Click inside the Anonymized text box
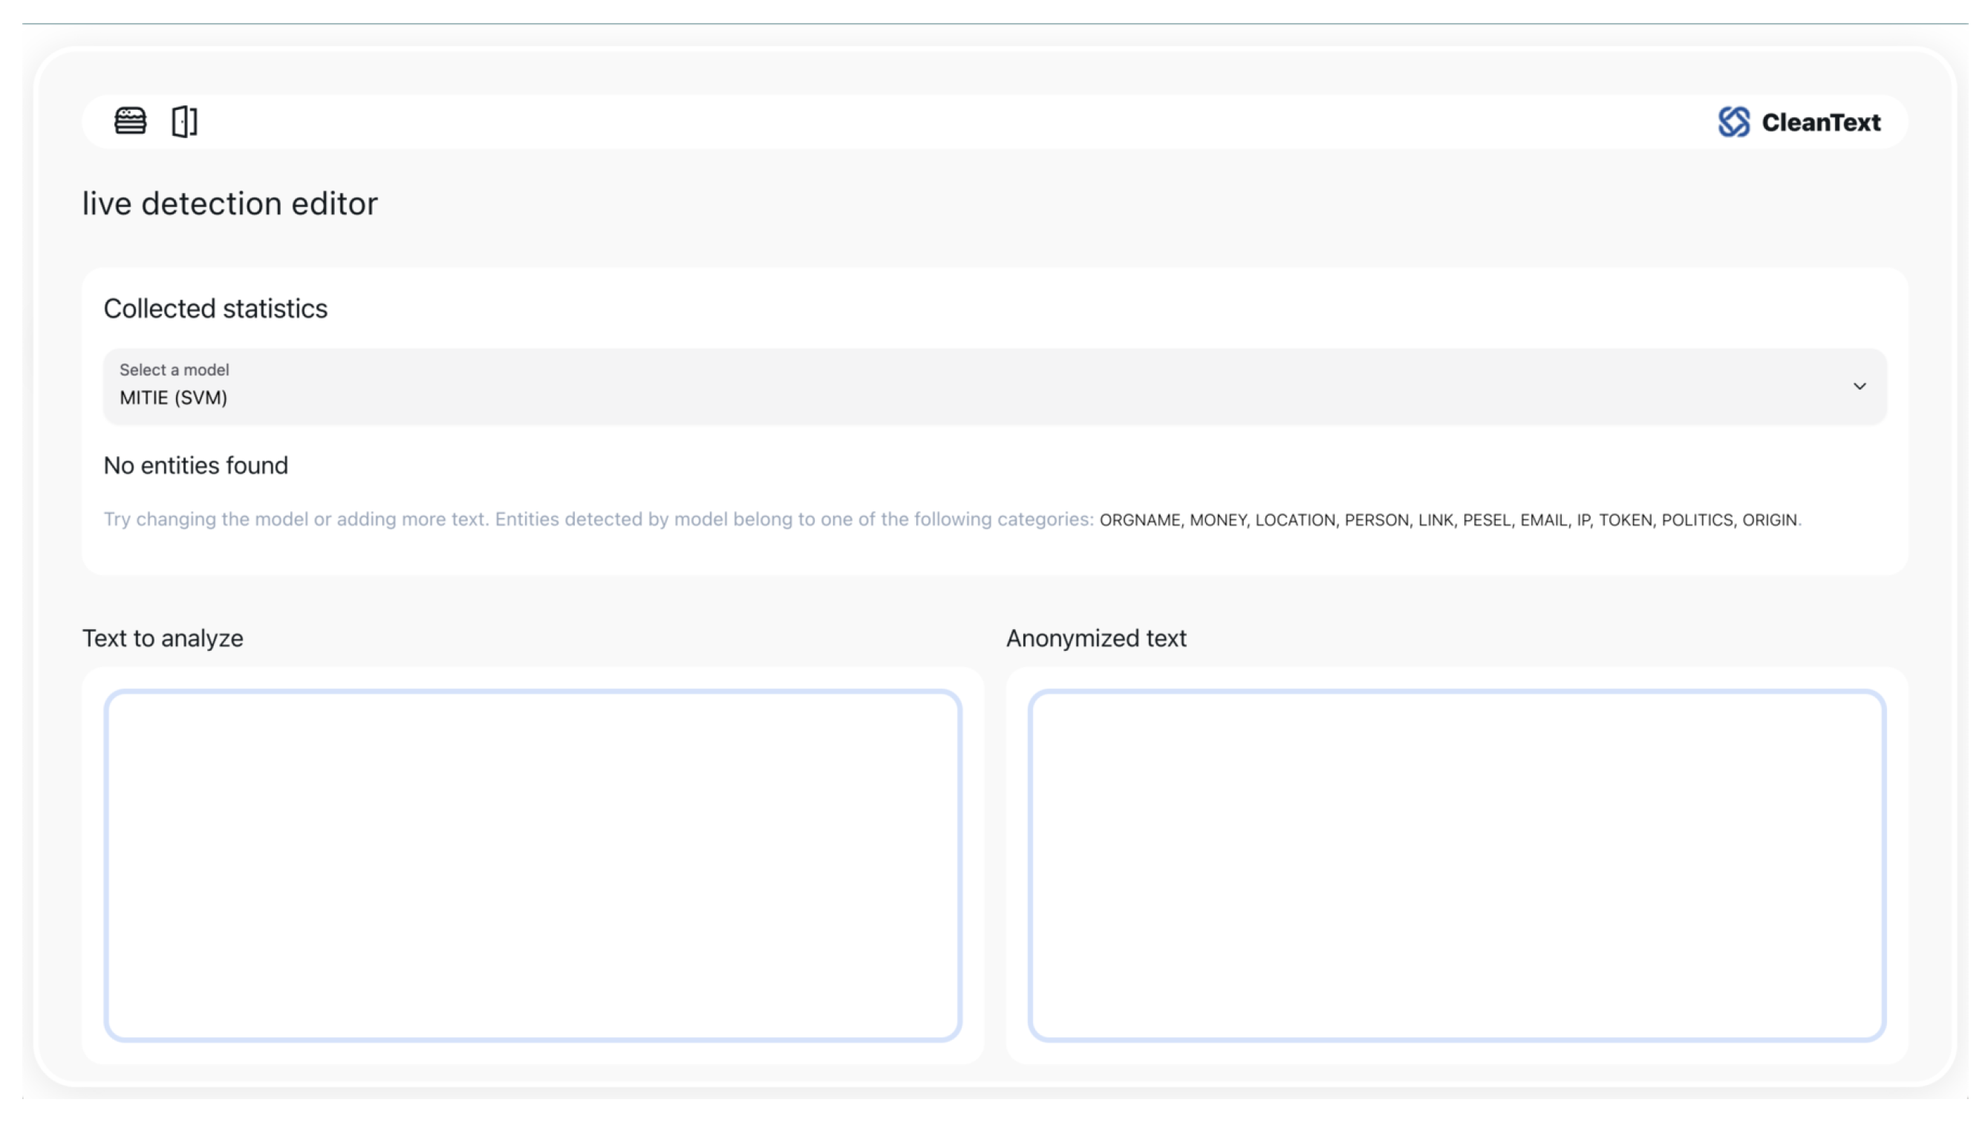The height and width of the screenshot is (1128, 1988). tap(1456, 865)
